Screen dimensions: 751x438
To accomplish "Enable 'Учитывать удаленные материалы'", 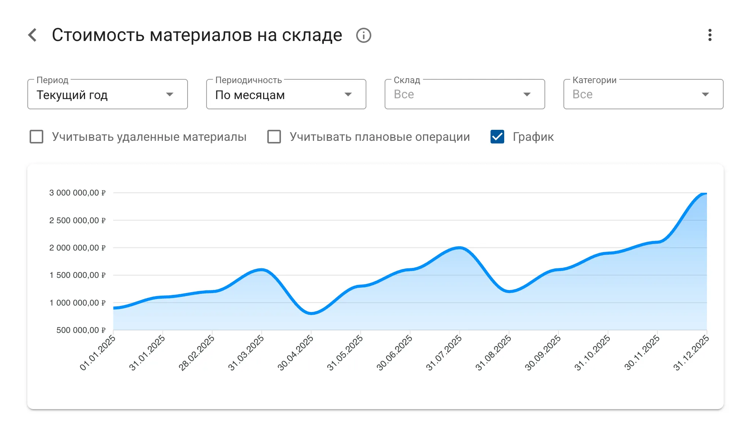I will click(x=36, y=137).
